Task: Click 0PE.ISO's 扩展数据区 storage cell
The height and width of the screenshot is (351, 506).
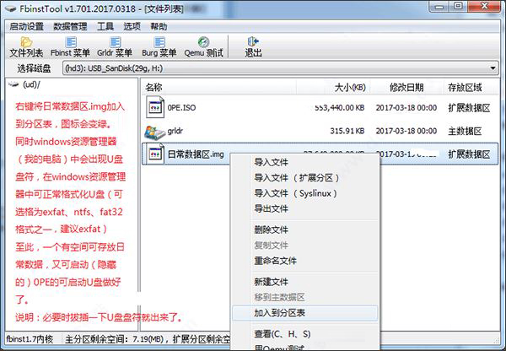Action: coord(469,107)
